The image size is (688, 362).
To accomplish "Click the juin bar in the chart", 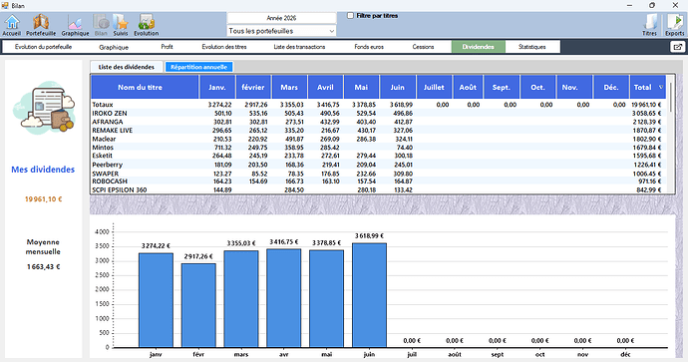I will pyautogui.click(x=369, y=295).
